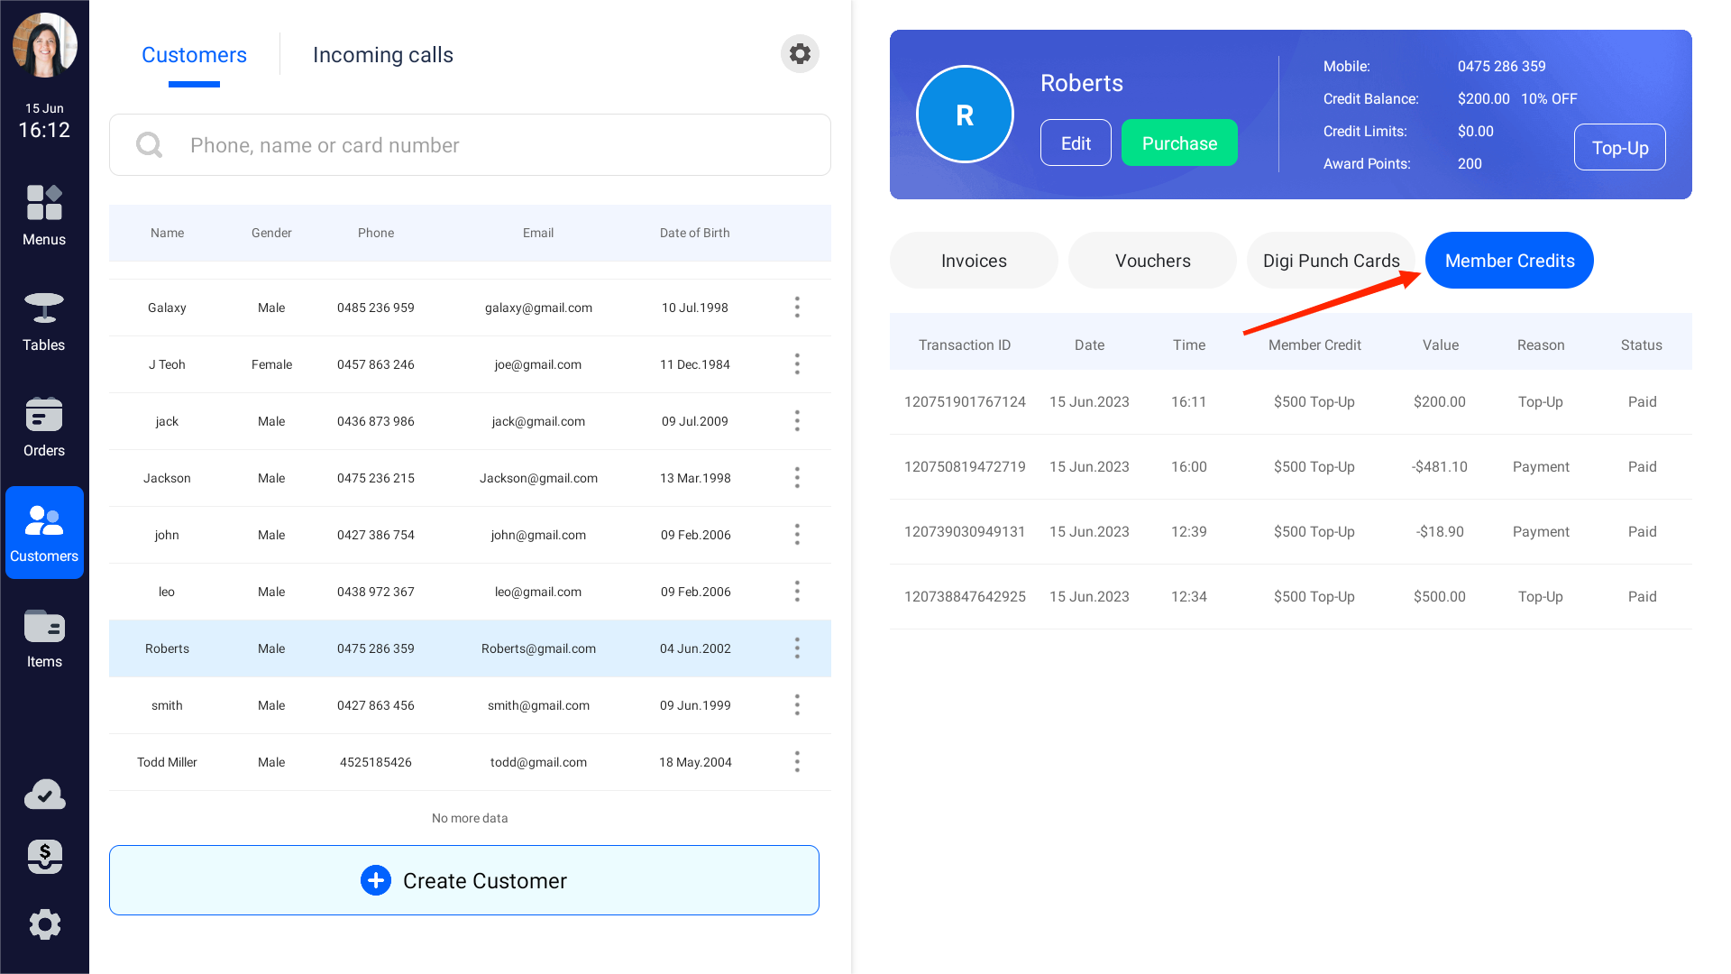Open more options for smith row
This screenshot has width=1731, height=974.
pos(797,705)
